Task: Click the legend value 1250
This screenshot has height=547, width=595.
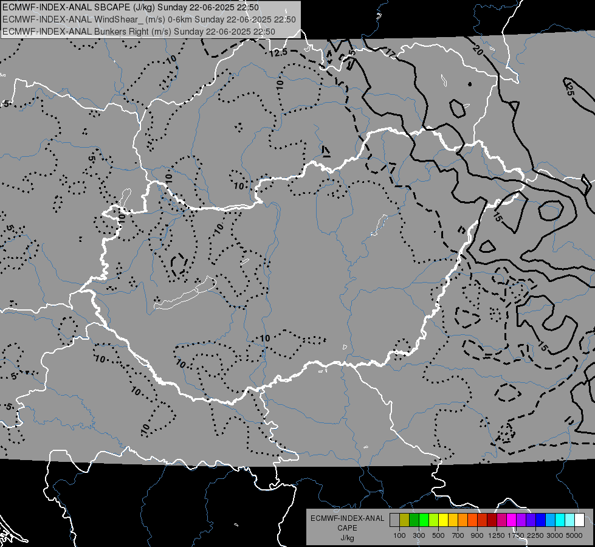Action: point(497,535)
